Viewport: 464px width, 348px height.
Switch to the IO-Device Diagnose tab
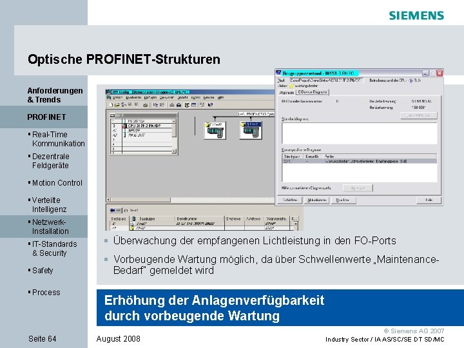pyautogui.click(x=312, y=92)
